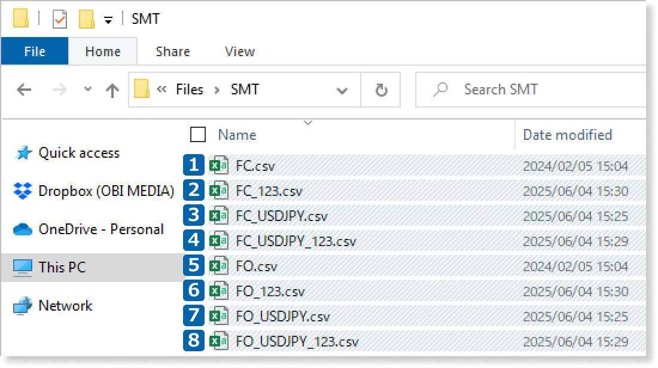This screenshot has width=658, height=368.
Task: Click the Dropbox icon in sidebar
Action: coord(23,191)
